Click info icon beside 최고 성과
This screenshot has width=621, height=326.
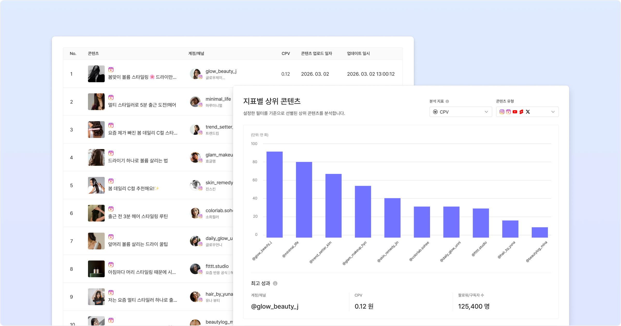click(x=275, y=283)
